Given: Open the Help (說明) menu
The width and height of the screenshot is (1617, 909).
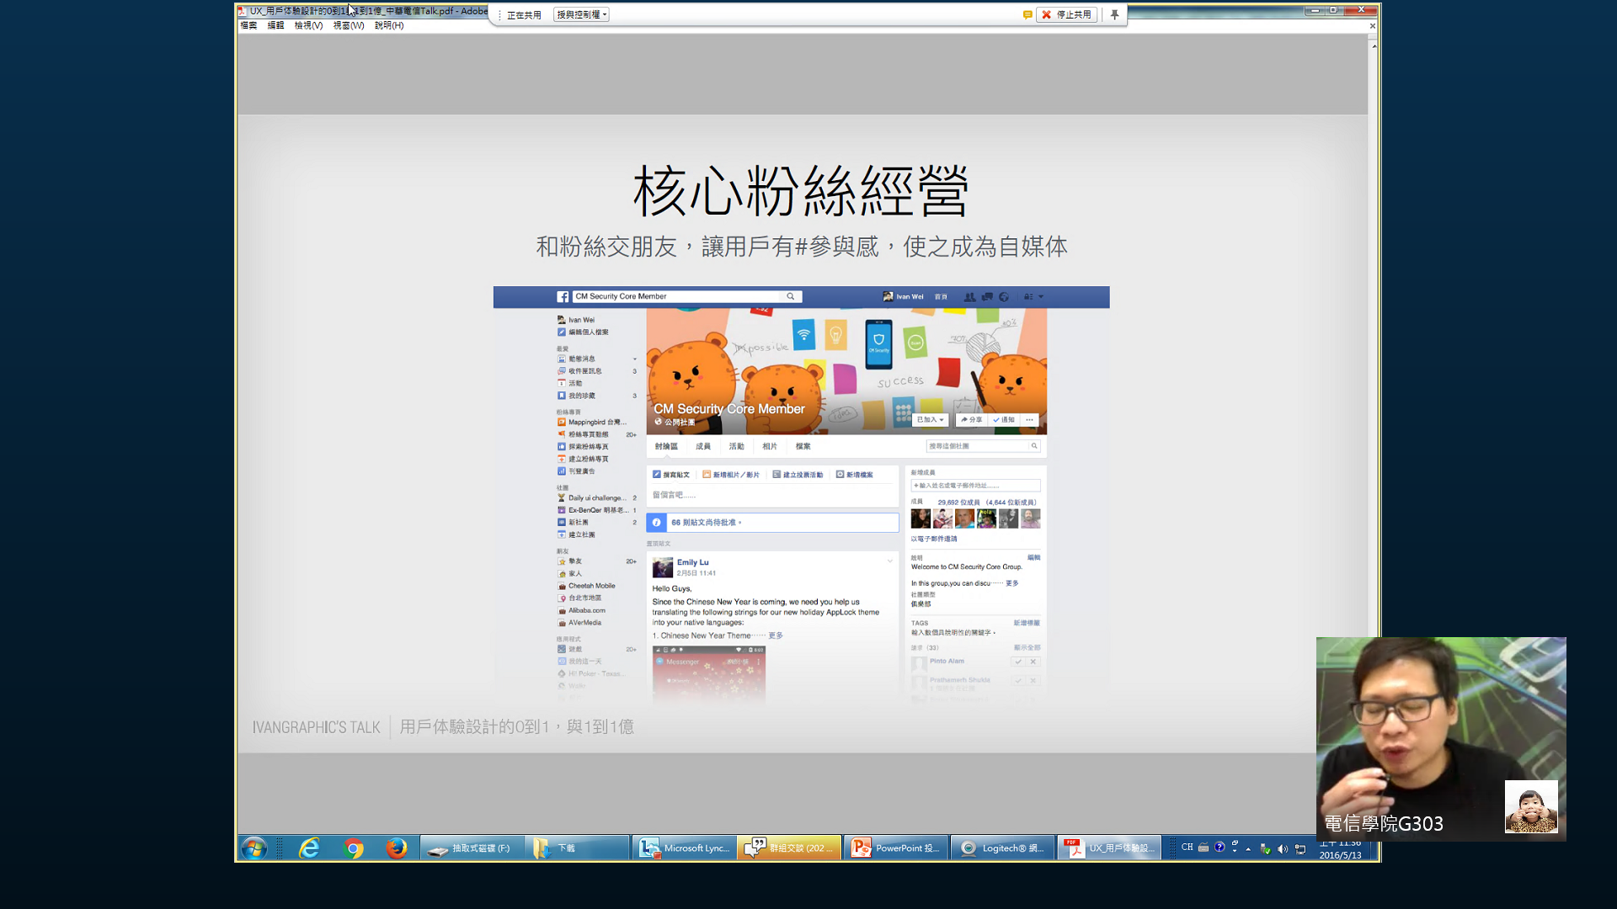Looking at the screenshot, I should pos(388,25).
